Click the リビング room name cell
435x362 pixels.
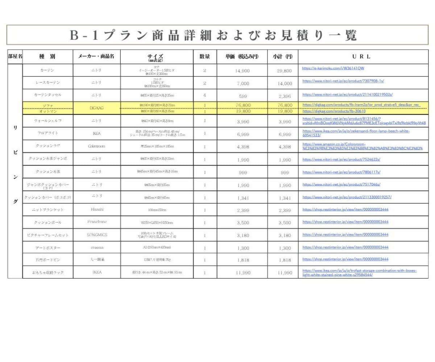coord(15,171)
